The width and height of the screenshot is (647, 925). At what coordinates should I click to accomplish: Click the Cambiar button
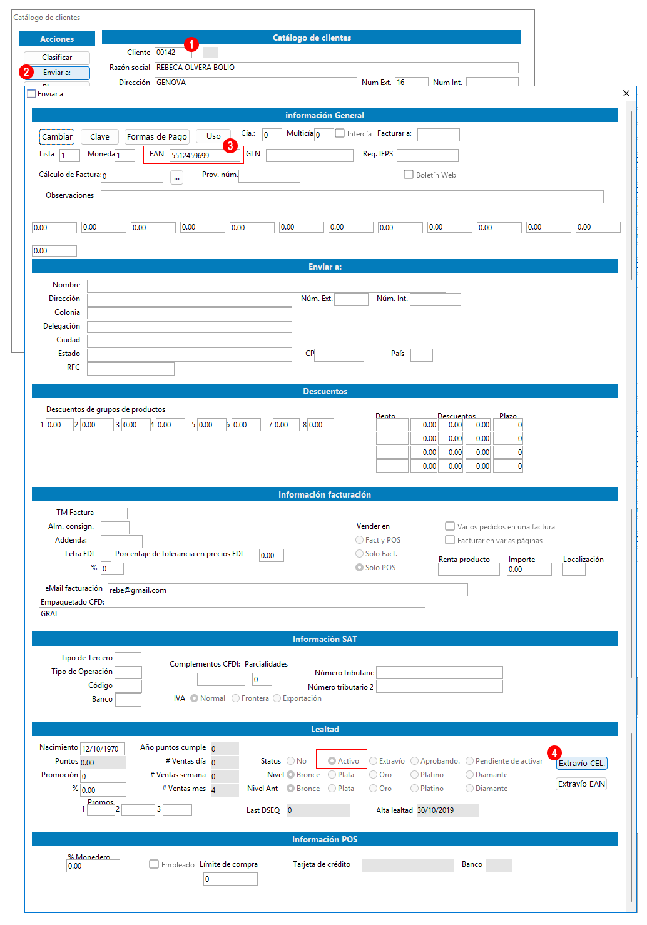tap(57, 136)
